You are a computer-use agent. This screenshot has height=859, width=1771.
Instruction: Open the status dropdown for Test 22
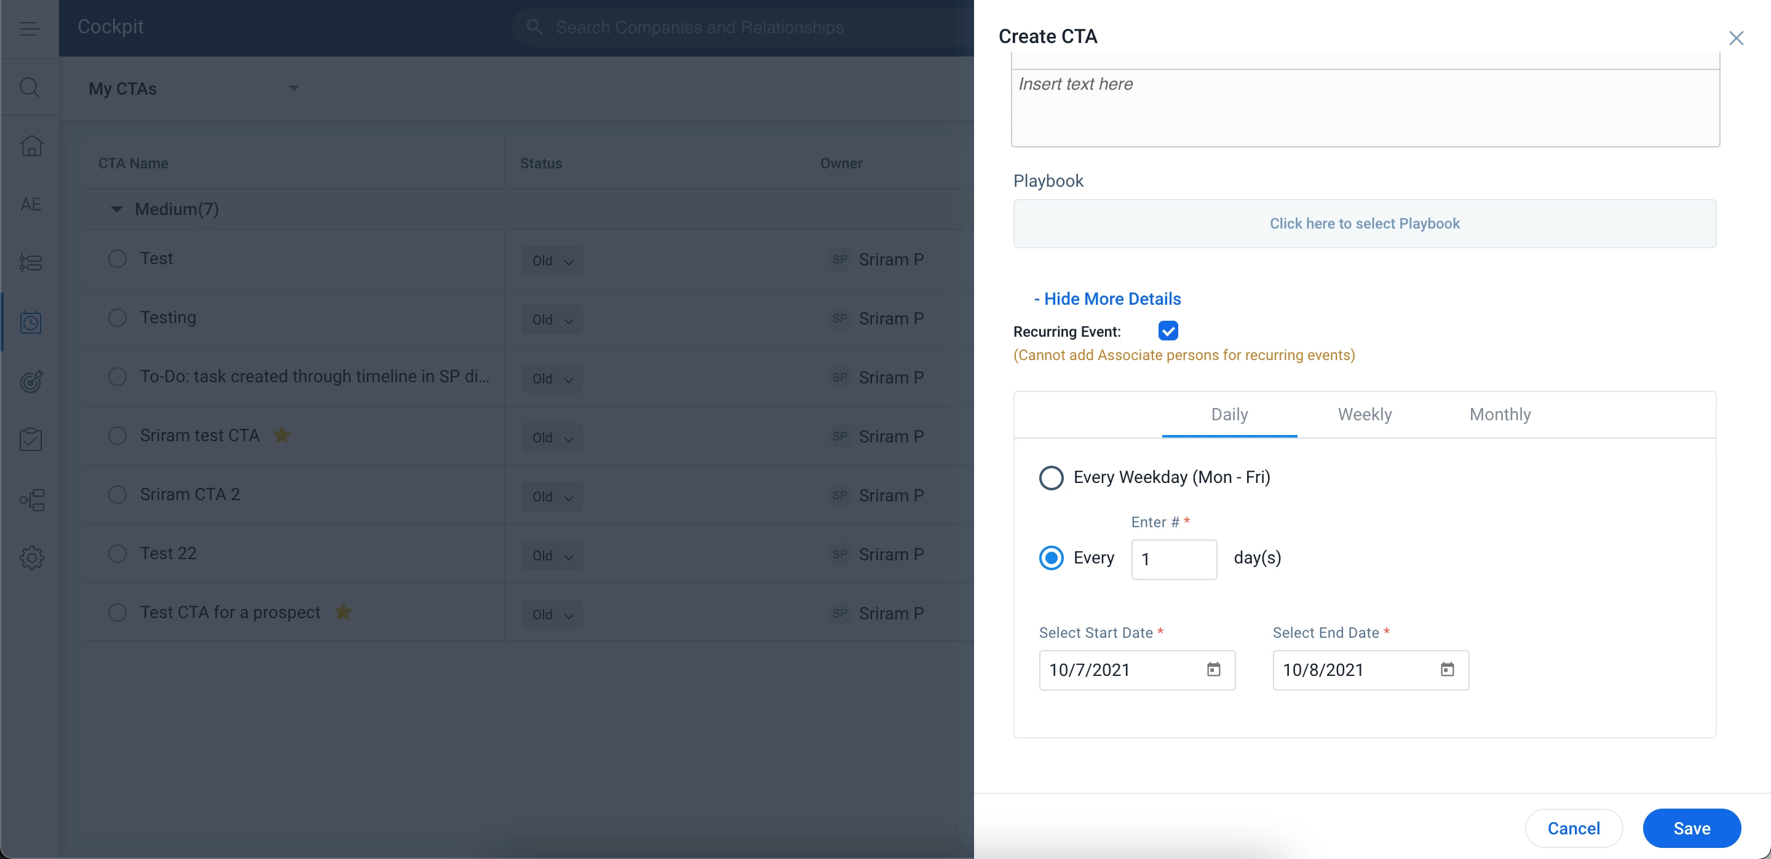pos(552,555)
